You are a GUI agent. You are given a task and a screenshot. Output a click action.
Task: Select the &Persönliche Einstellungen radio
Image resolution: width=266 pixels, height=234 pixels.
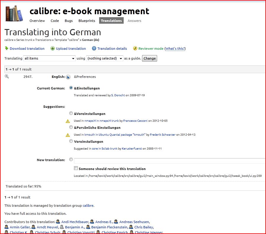click(71, 127)
